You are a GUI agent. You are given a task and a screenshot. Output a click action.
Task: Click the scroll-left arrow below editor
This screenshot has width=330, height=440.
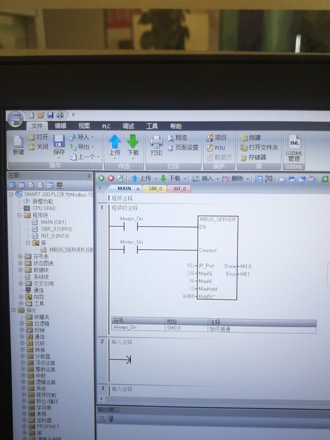(101, 399)
